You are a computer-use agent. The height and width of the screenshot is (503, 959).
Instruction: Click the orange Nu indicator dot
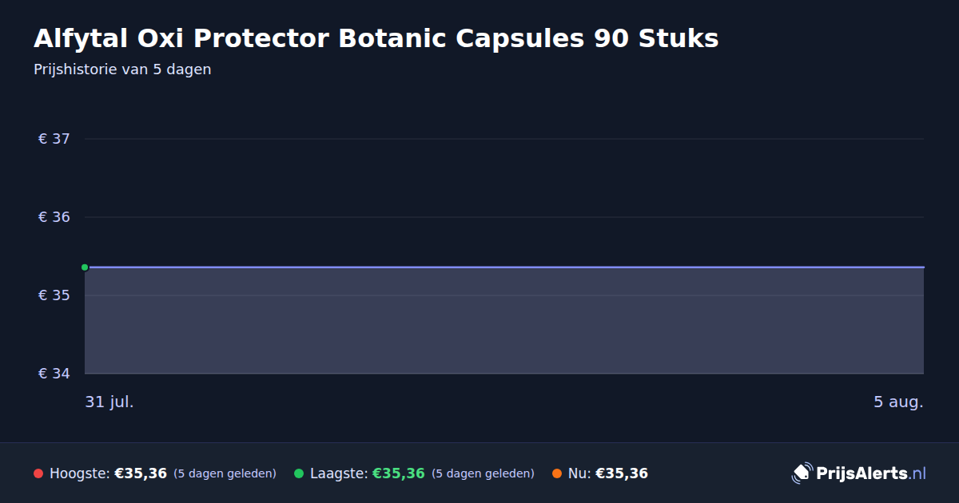click(x=557, y=473)
